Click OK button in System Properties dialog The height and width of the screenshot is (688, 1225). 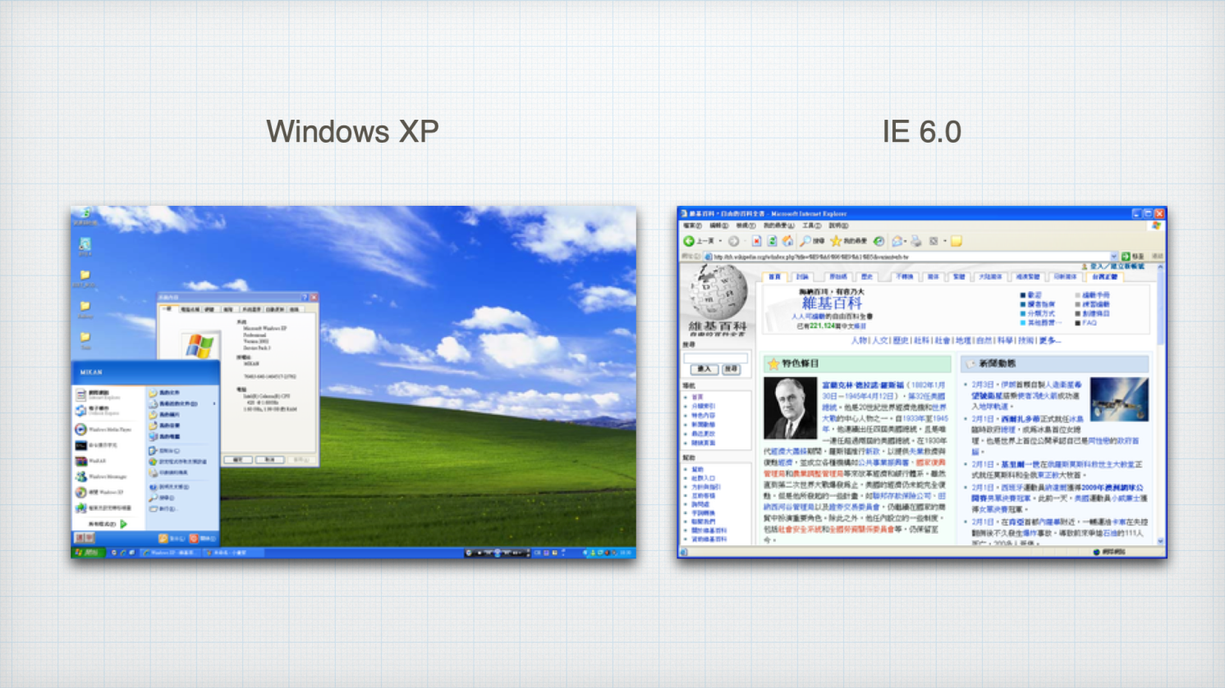(237, 460)
